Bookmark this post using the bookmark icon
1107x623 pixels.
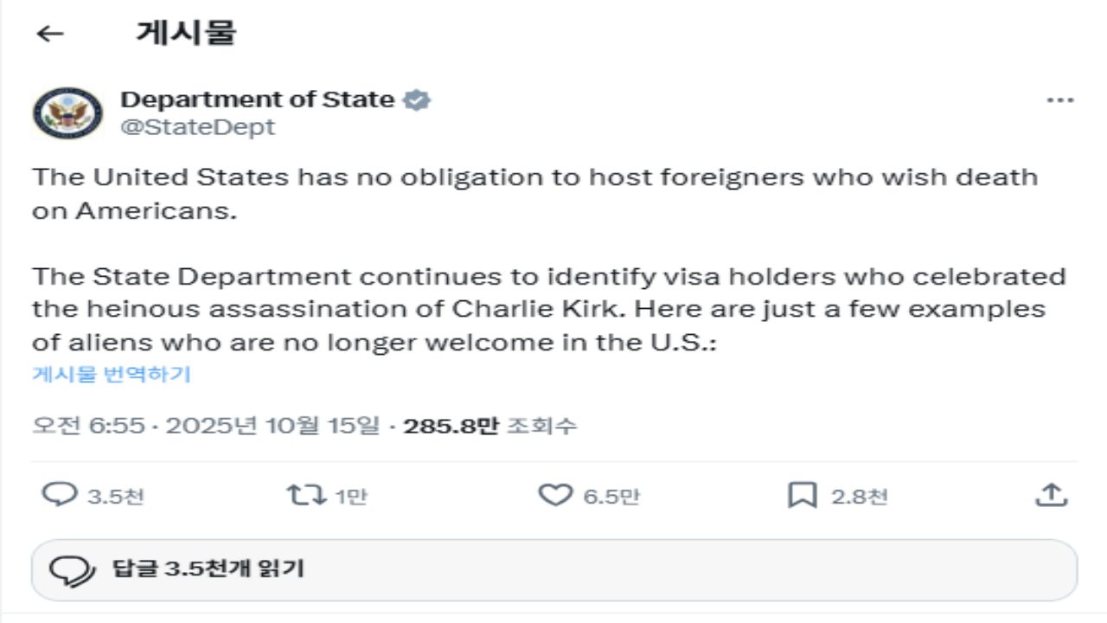point(802,496)
